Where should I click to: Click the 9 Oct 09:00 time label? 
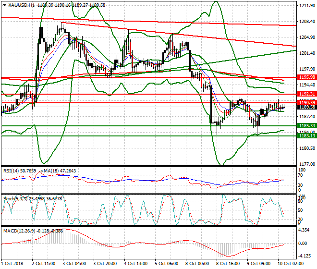(x=258, y=264)
